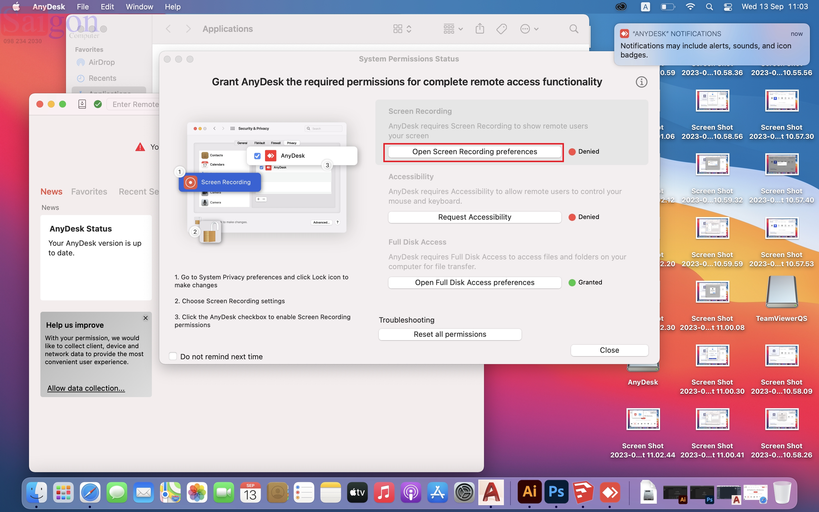Open Music app in the dock

click(x=384, y=492)
